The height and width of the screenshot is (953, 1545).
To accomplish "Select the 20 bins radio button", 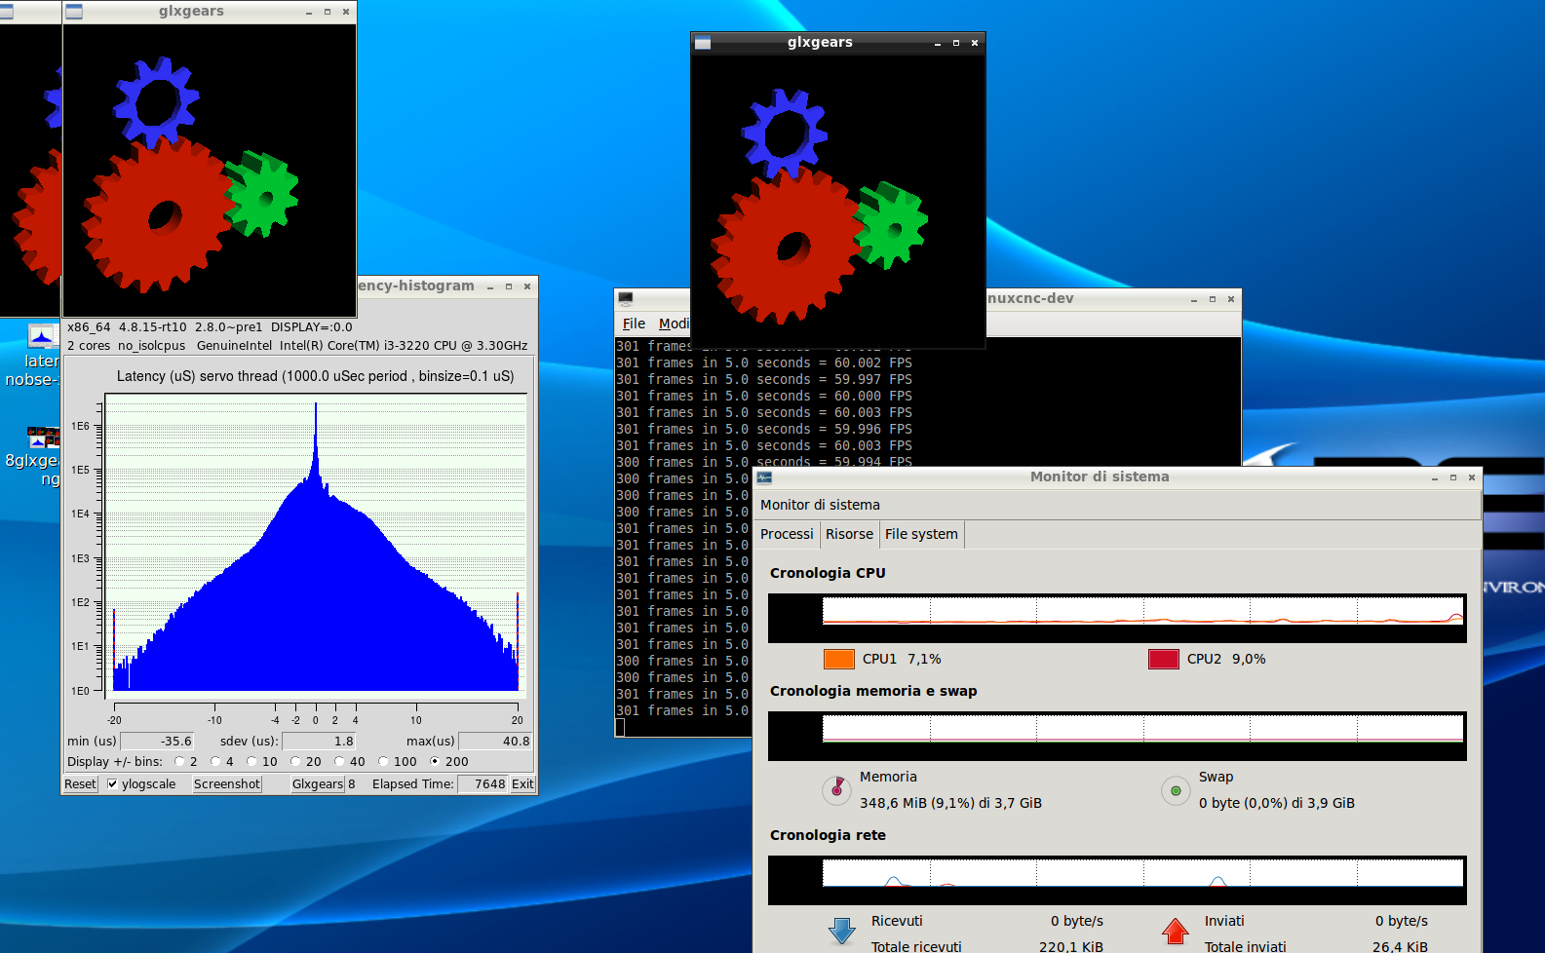I will (x=295, y=762).
